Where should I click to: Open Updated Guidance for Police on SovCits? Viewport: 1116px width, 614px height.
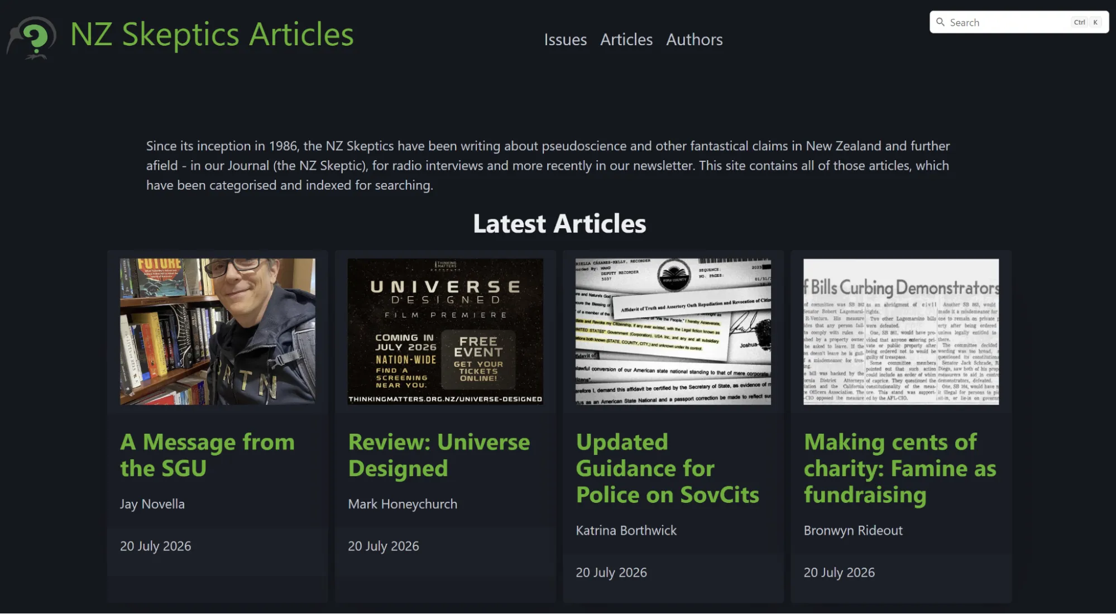[667, 468]
